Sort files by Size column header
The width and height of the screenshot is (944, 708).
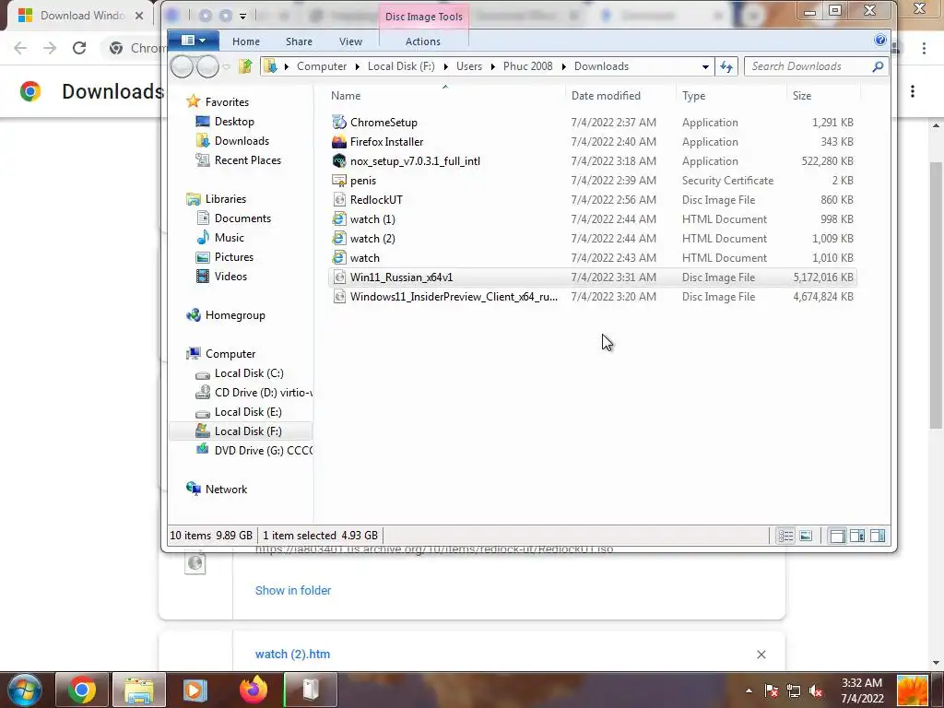point(801,96)
